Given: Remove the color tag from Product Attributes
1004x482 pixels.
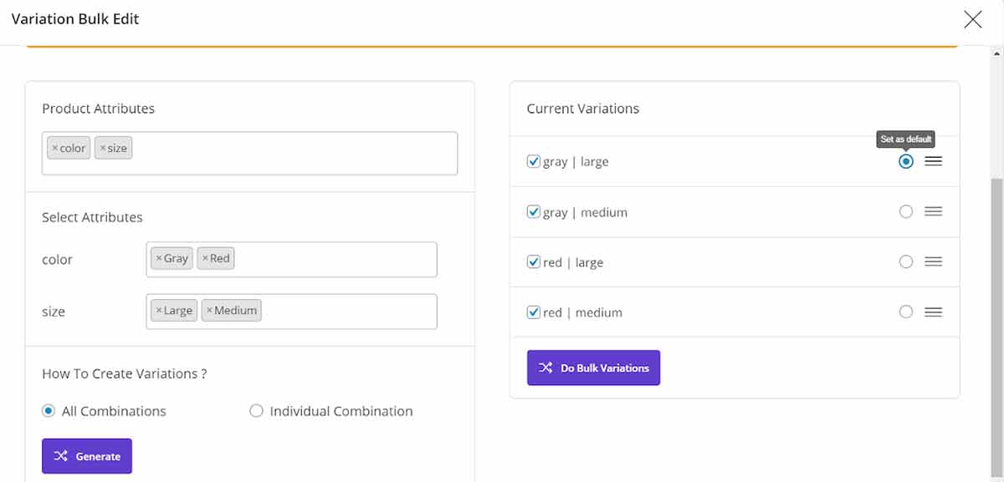Looking at the screenshot, I should click(x=55, y=149).
